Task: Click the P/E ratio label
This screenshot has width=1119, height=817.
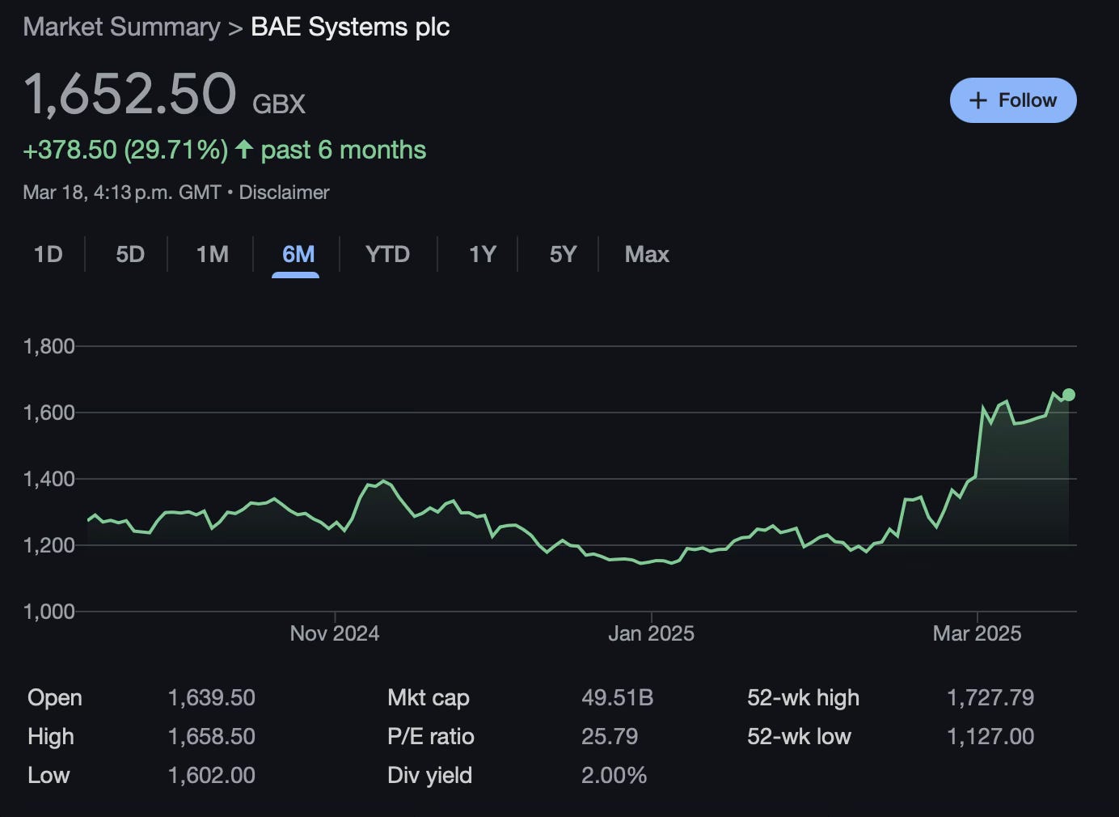Action: pyautogui.click(x=431, y=737)
